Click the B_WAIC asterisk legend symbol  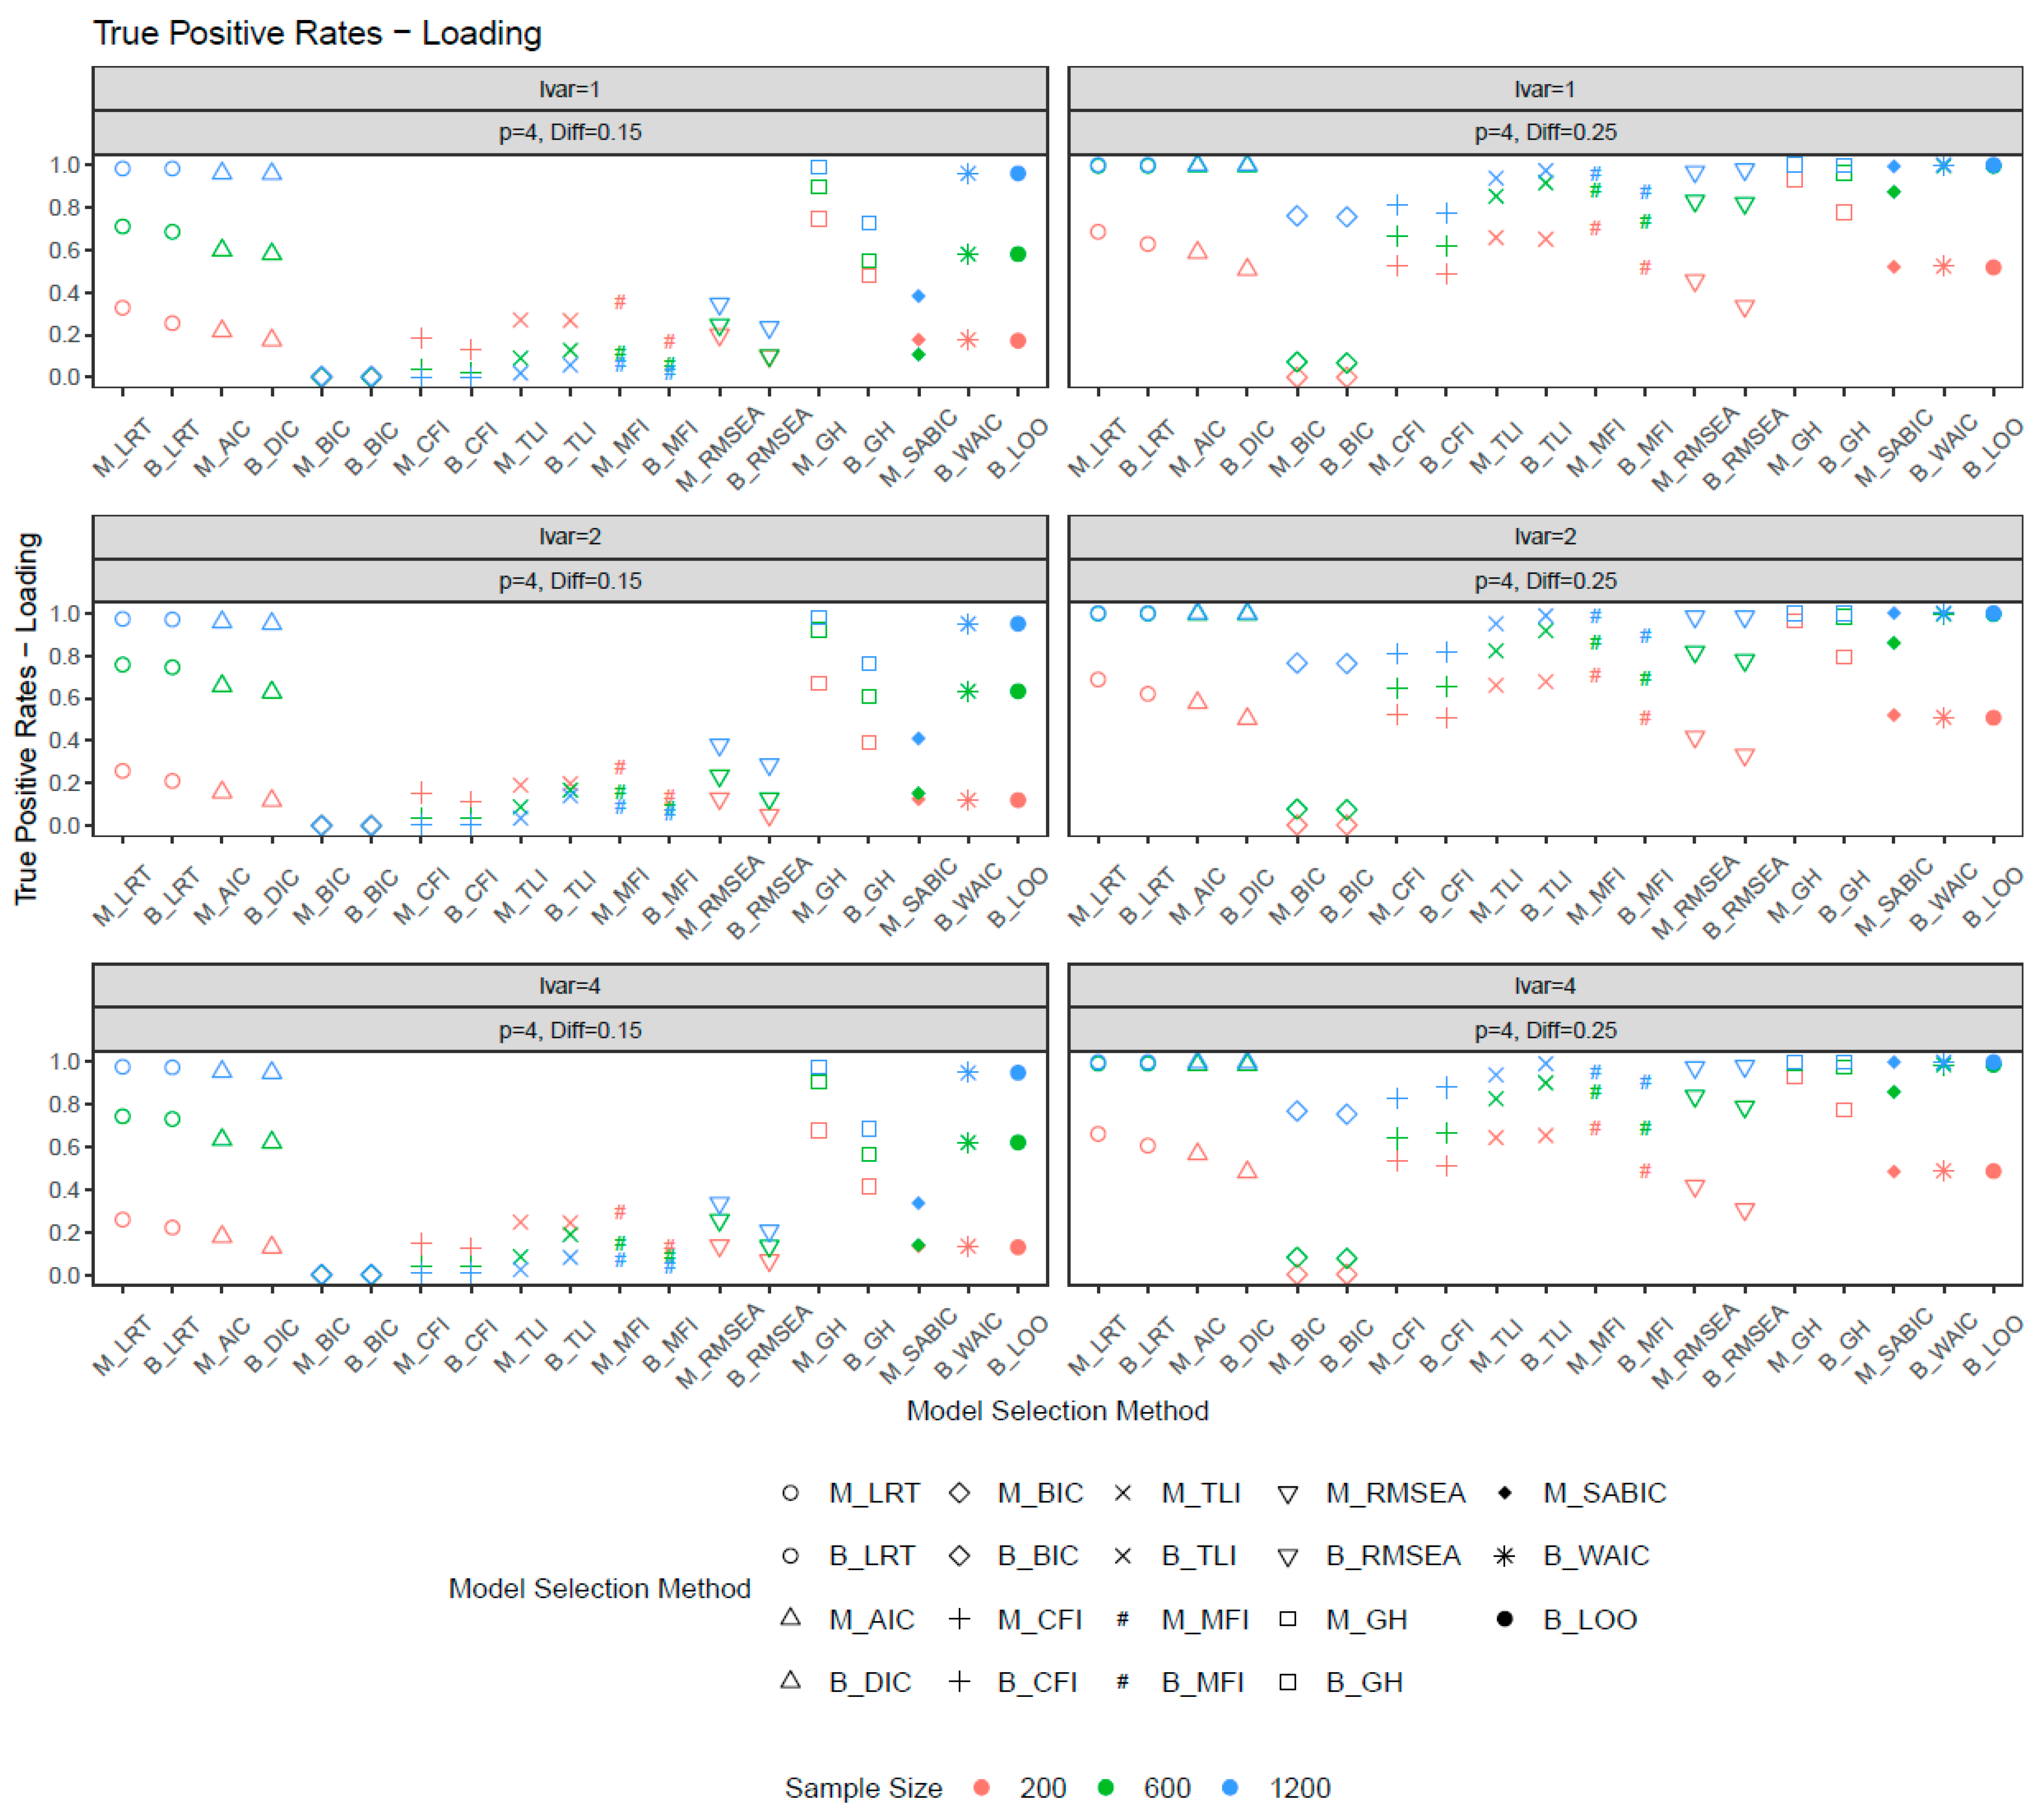[1504, 1556]
